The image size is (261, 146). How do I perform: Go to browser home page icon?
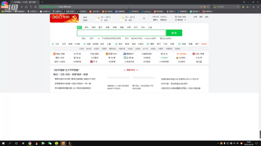pos(26,7)
